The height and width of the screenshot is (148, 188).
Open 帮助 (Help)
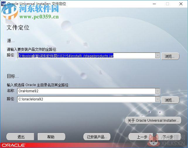[x=52, y=137]
